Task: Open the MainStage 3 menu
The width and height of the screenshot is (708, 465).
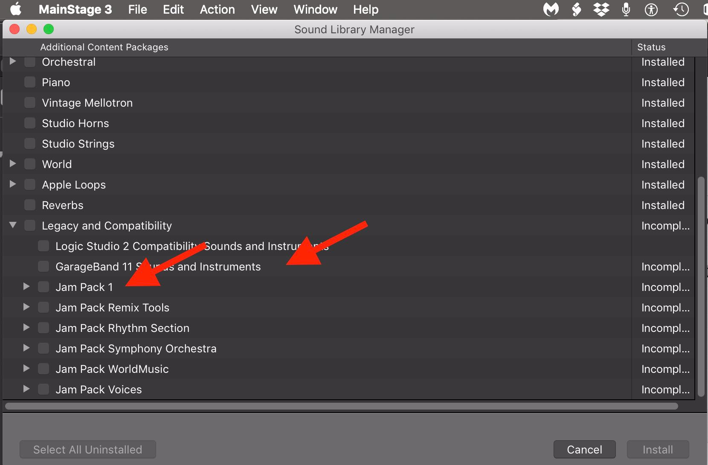Action: point(75,9)
